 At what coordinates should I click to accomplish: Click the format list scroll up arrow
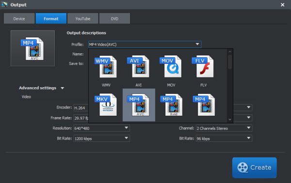coord(230,52)
